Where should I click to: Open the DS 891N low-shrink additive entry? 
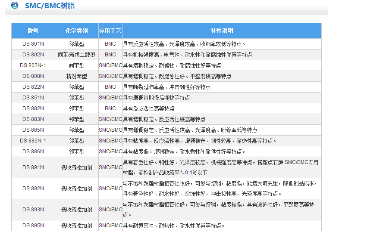click(33, 167)
